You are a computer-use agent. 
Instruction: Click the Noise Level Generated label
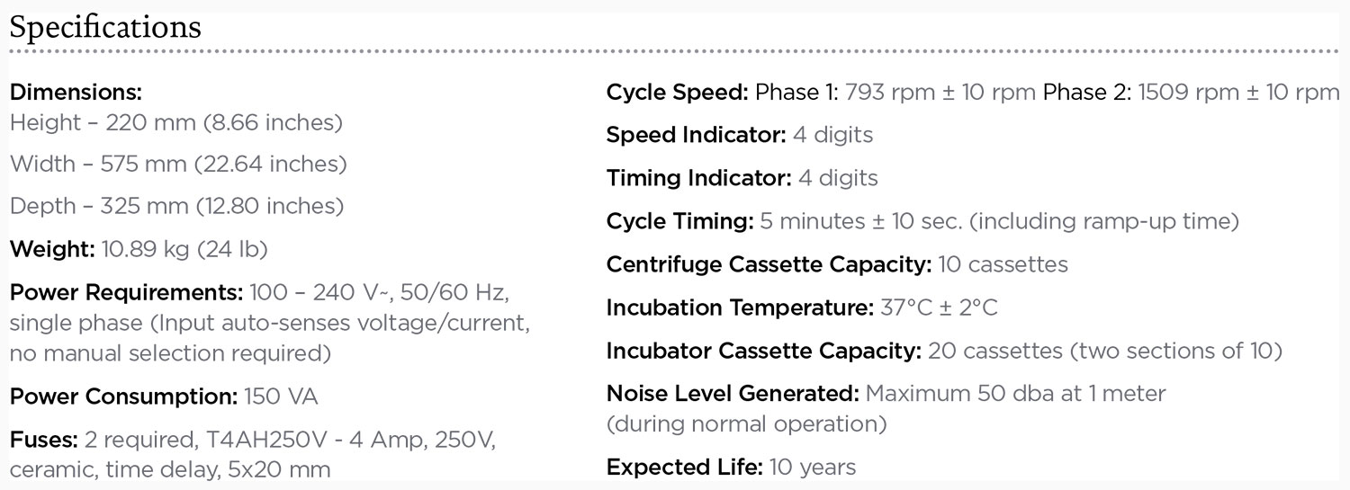tap(733, 394)
